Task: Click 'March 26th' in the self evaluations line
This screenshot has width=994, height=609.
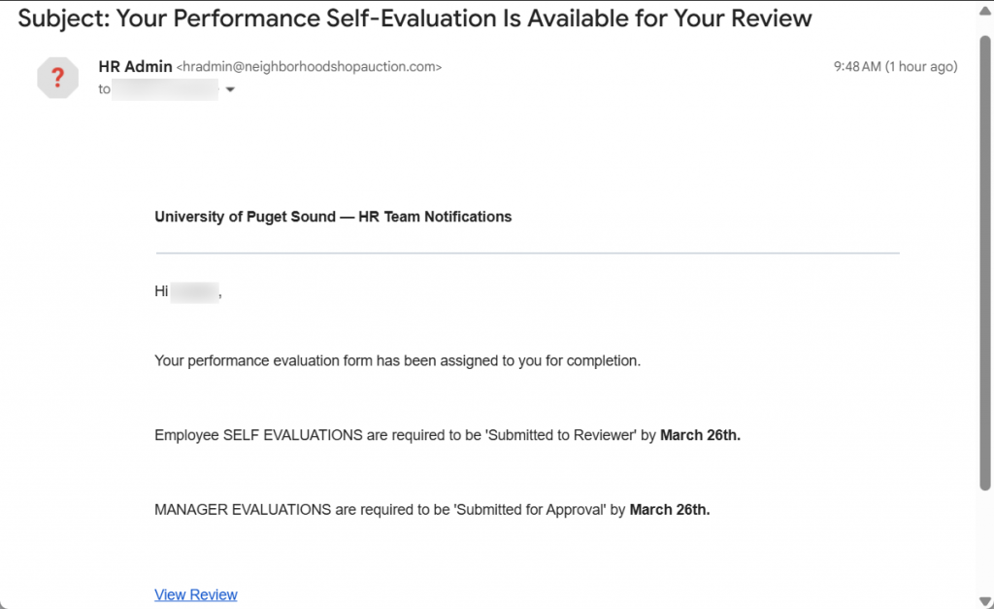Action: [700, 435]
